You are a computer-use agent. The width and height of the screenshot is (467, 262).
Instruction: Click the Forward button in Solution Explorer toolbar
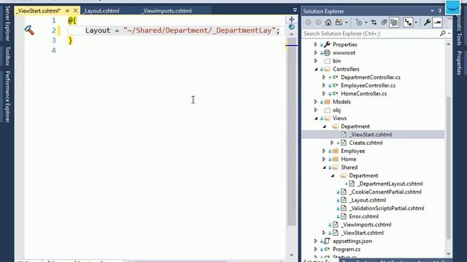[x=318, y=23]
